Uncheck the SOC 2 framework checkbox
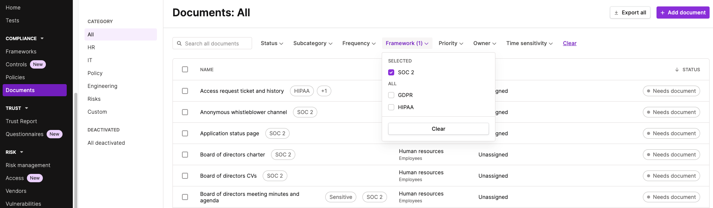713x208 pixels. click(391, 72)
